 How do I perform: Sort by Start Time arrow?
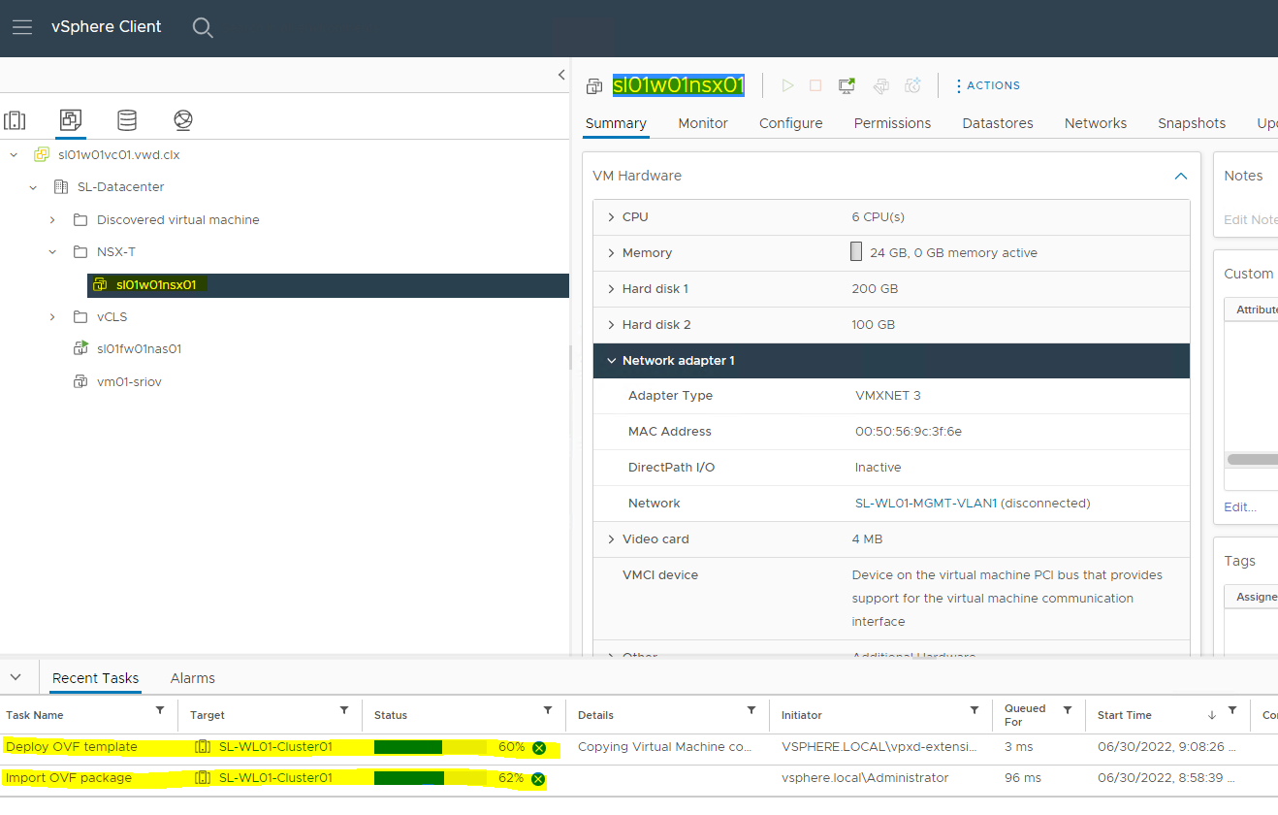pos(1211,715)
